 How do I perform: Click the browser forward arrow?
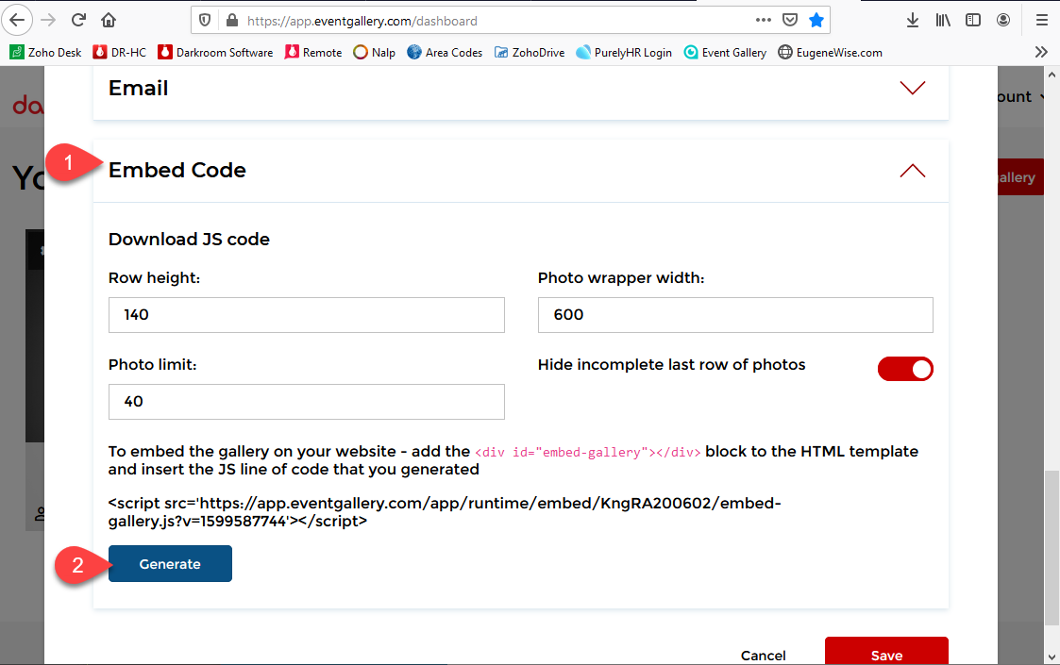pos(48,20)
